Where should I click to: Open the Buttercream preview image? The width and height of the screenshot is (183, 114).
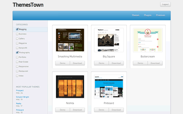click(148, 40)
